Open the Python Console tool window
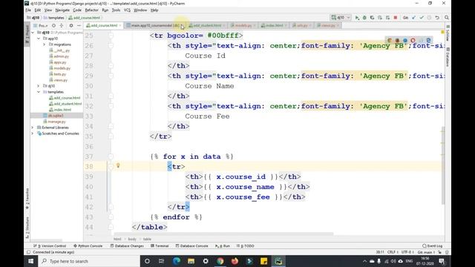This screenshot has width=475, height=267. click(x=88, y=245)
